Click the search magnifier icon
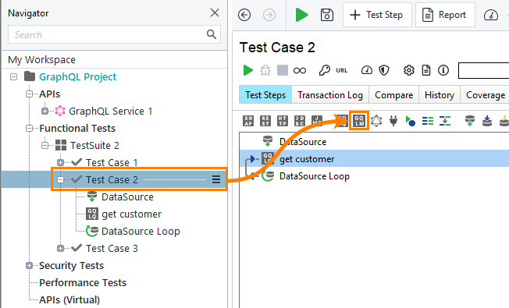Viewport: 509px width, 308px height. pos(212,34)
